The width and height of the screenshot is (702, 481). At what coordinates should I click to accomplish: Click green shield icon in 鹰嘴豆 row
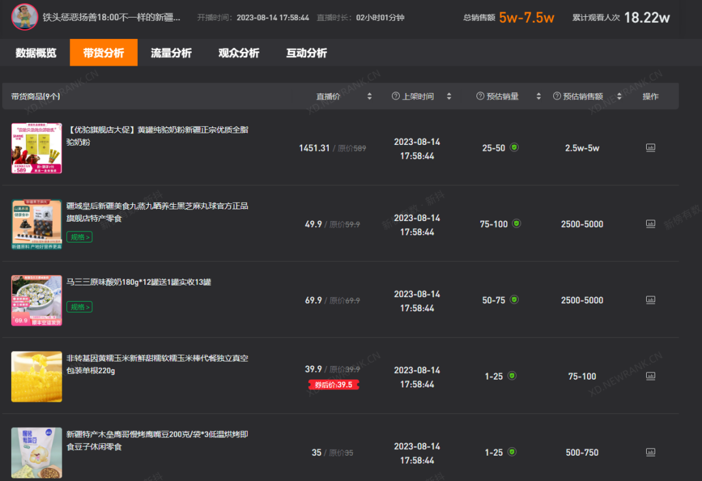[x=512, y=452]
